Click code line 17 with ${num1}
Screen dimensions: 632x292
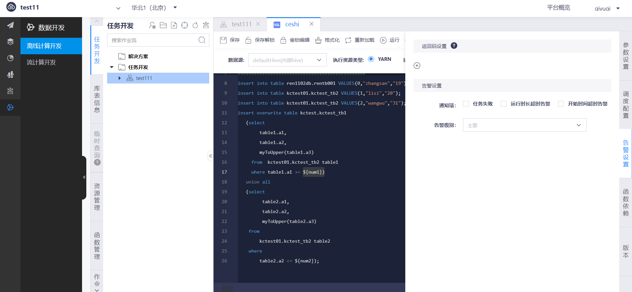288,172
